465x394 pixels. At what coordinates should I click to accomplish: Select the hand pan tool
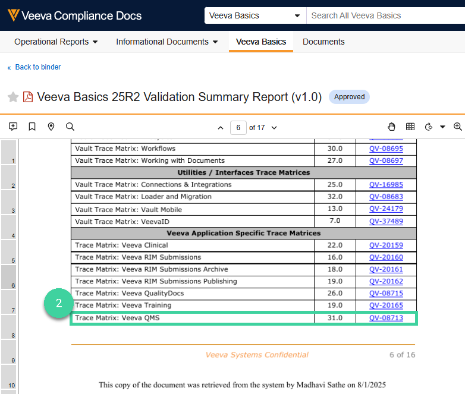click(x=391, y=127)
